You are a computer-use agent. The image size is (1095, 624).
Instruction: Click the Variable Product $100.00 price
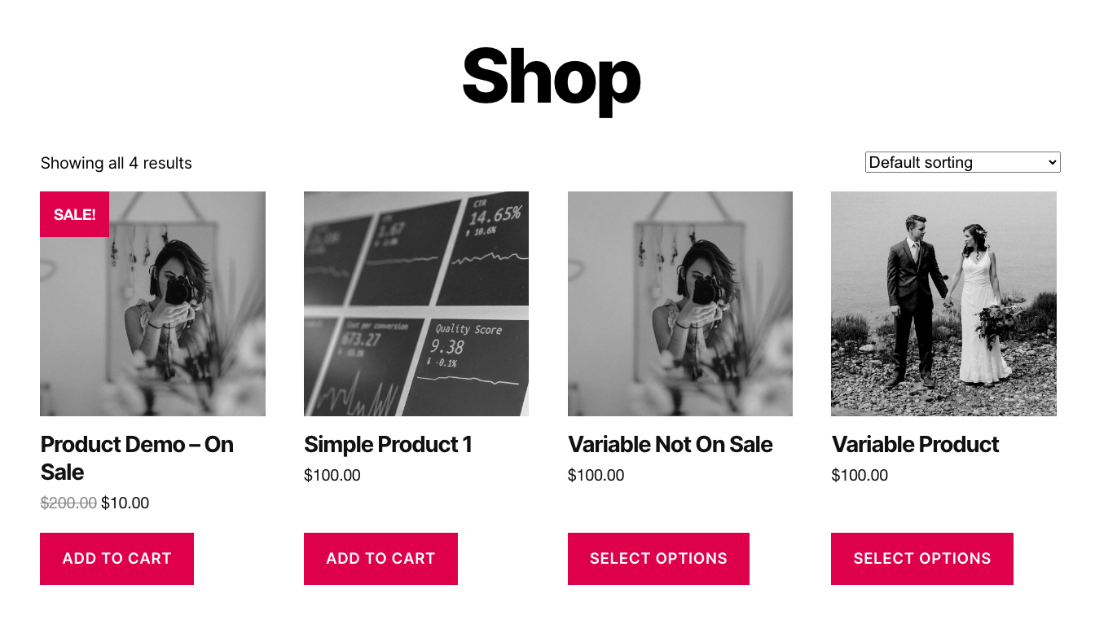860,476
